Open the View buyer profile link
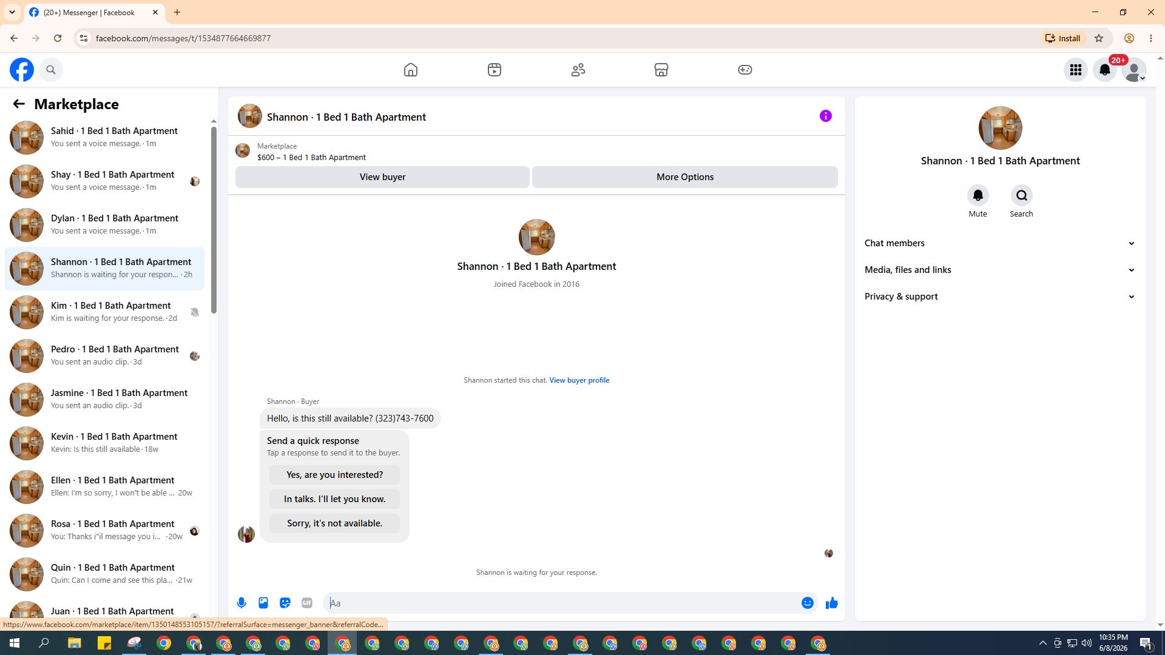Image resolution: width=1165 pixels, height=655 pixels. [579, 380]
